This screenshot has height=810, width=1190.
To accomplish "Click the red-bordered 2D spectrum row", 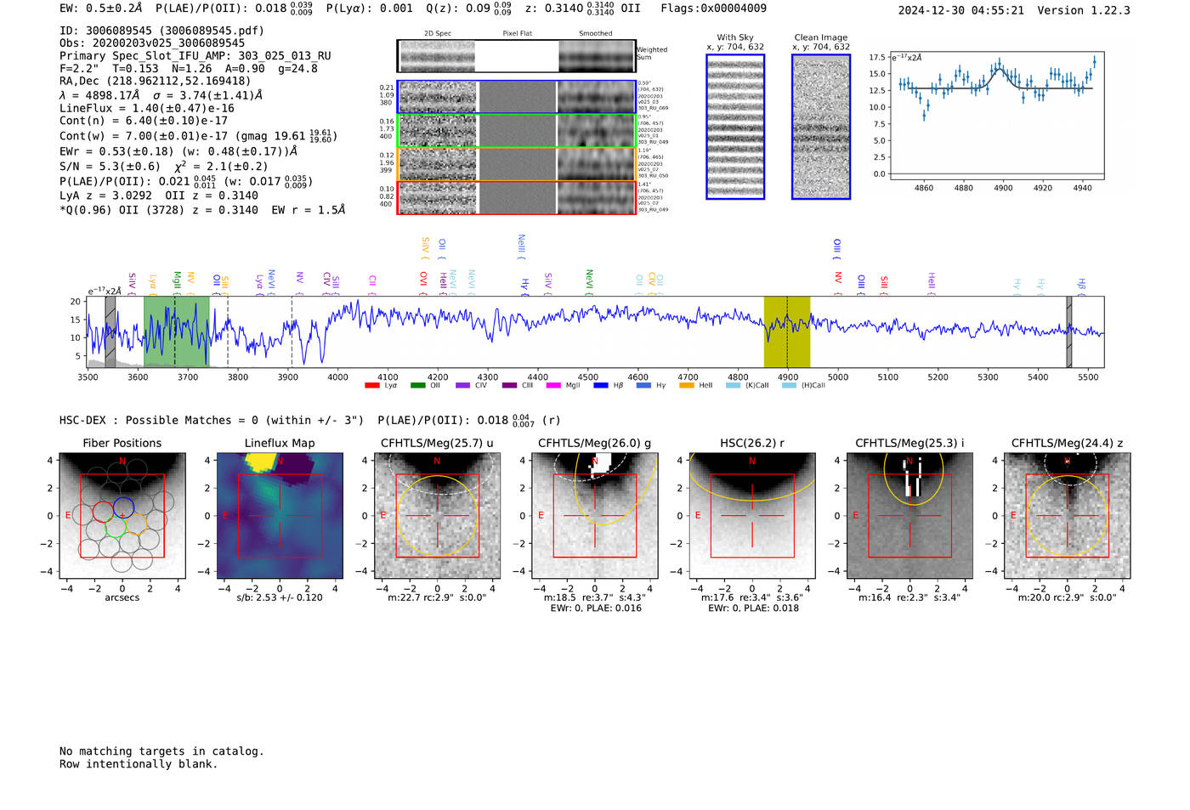I will pos(517,197).
